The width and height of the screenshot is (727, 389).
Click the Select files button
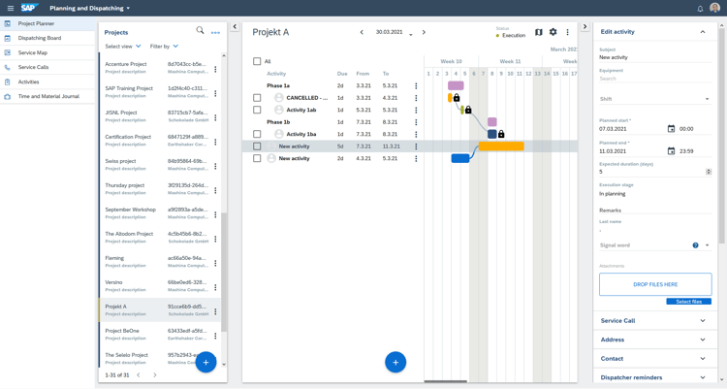[x=688, y=302]
